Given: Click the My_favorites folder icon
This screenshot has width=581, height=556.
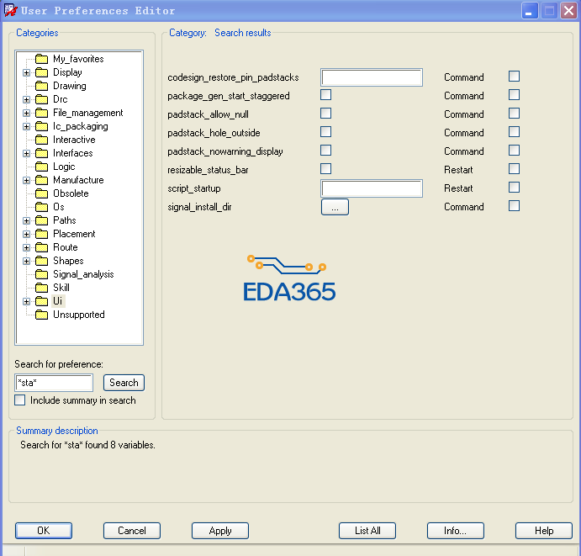Looking at the screenshot, I should [41, 59].
